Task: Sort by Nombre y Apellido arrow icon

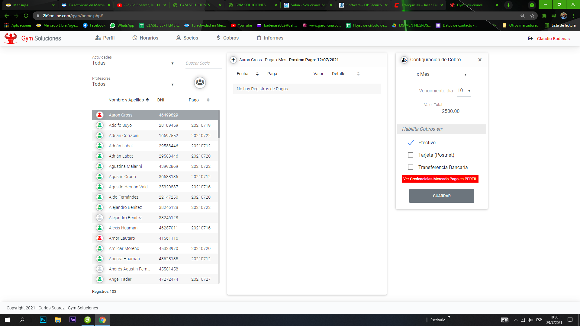Action: (147, 100)
